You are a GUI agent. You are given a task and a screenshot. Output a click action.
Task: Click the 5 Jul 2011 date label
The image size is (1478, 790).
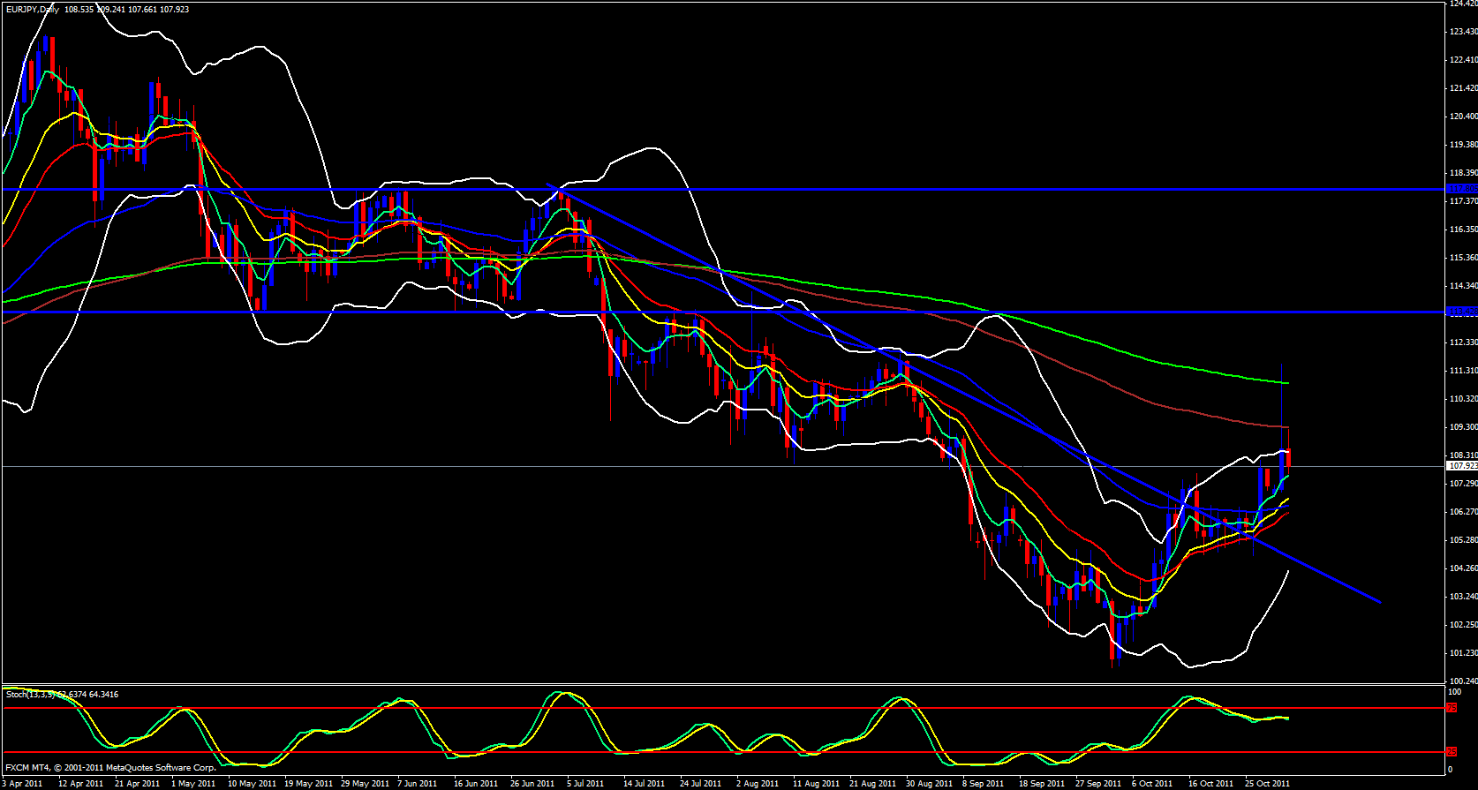585,784
